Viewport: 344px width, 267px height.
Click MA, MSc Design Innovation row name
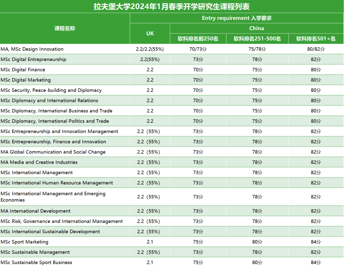point(32,49)
